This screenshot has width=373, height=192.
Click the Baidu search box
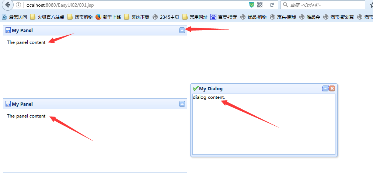tap(323, 5)
